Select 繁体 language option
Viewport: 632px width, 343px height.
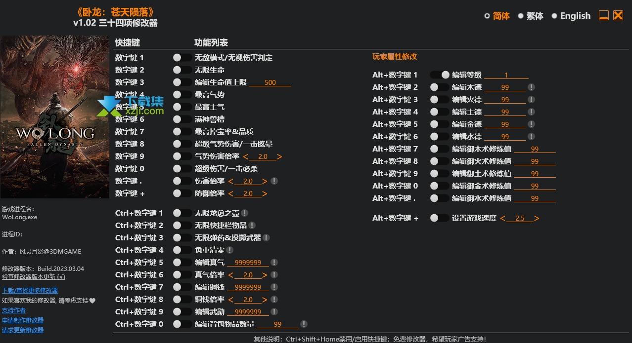tap(531, 16)
